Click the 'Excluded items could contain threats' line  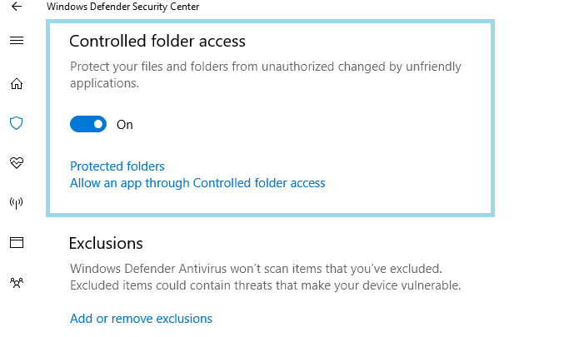tap(265, 285)
